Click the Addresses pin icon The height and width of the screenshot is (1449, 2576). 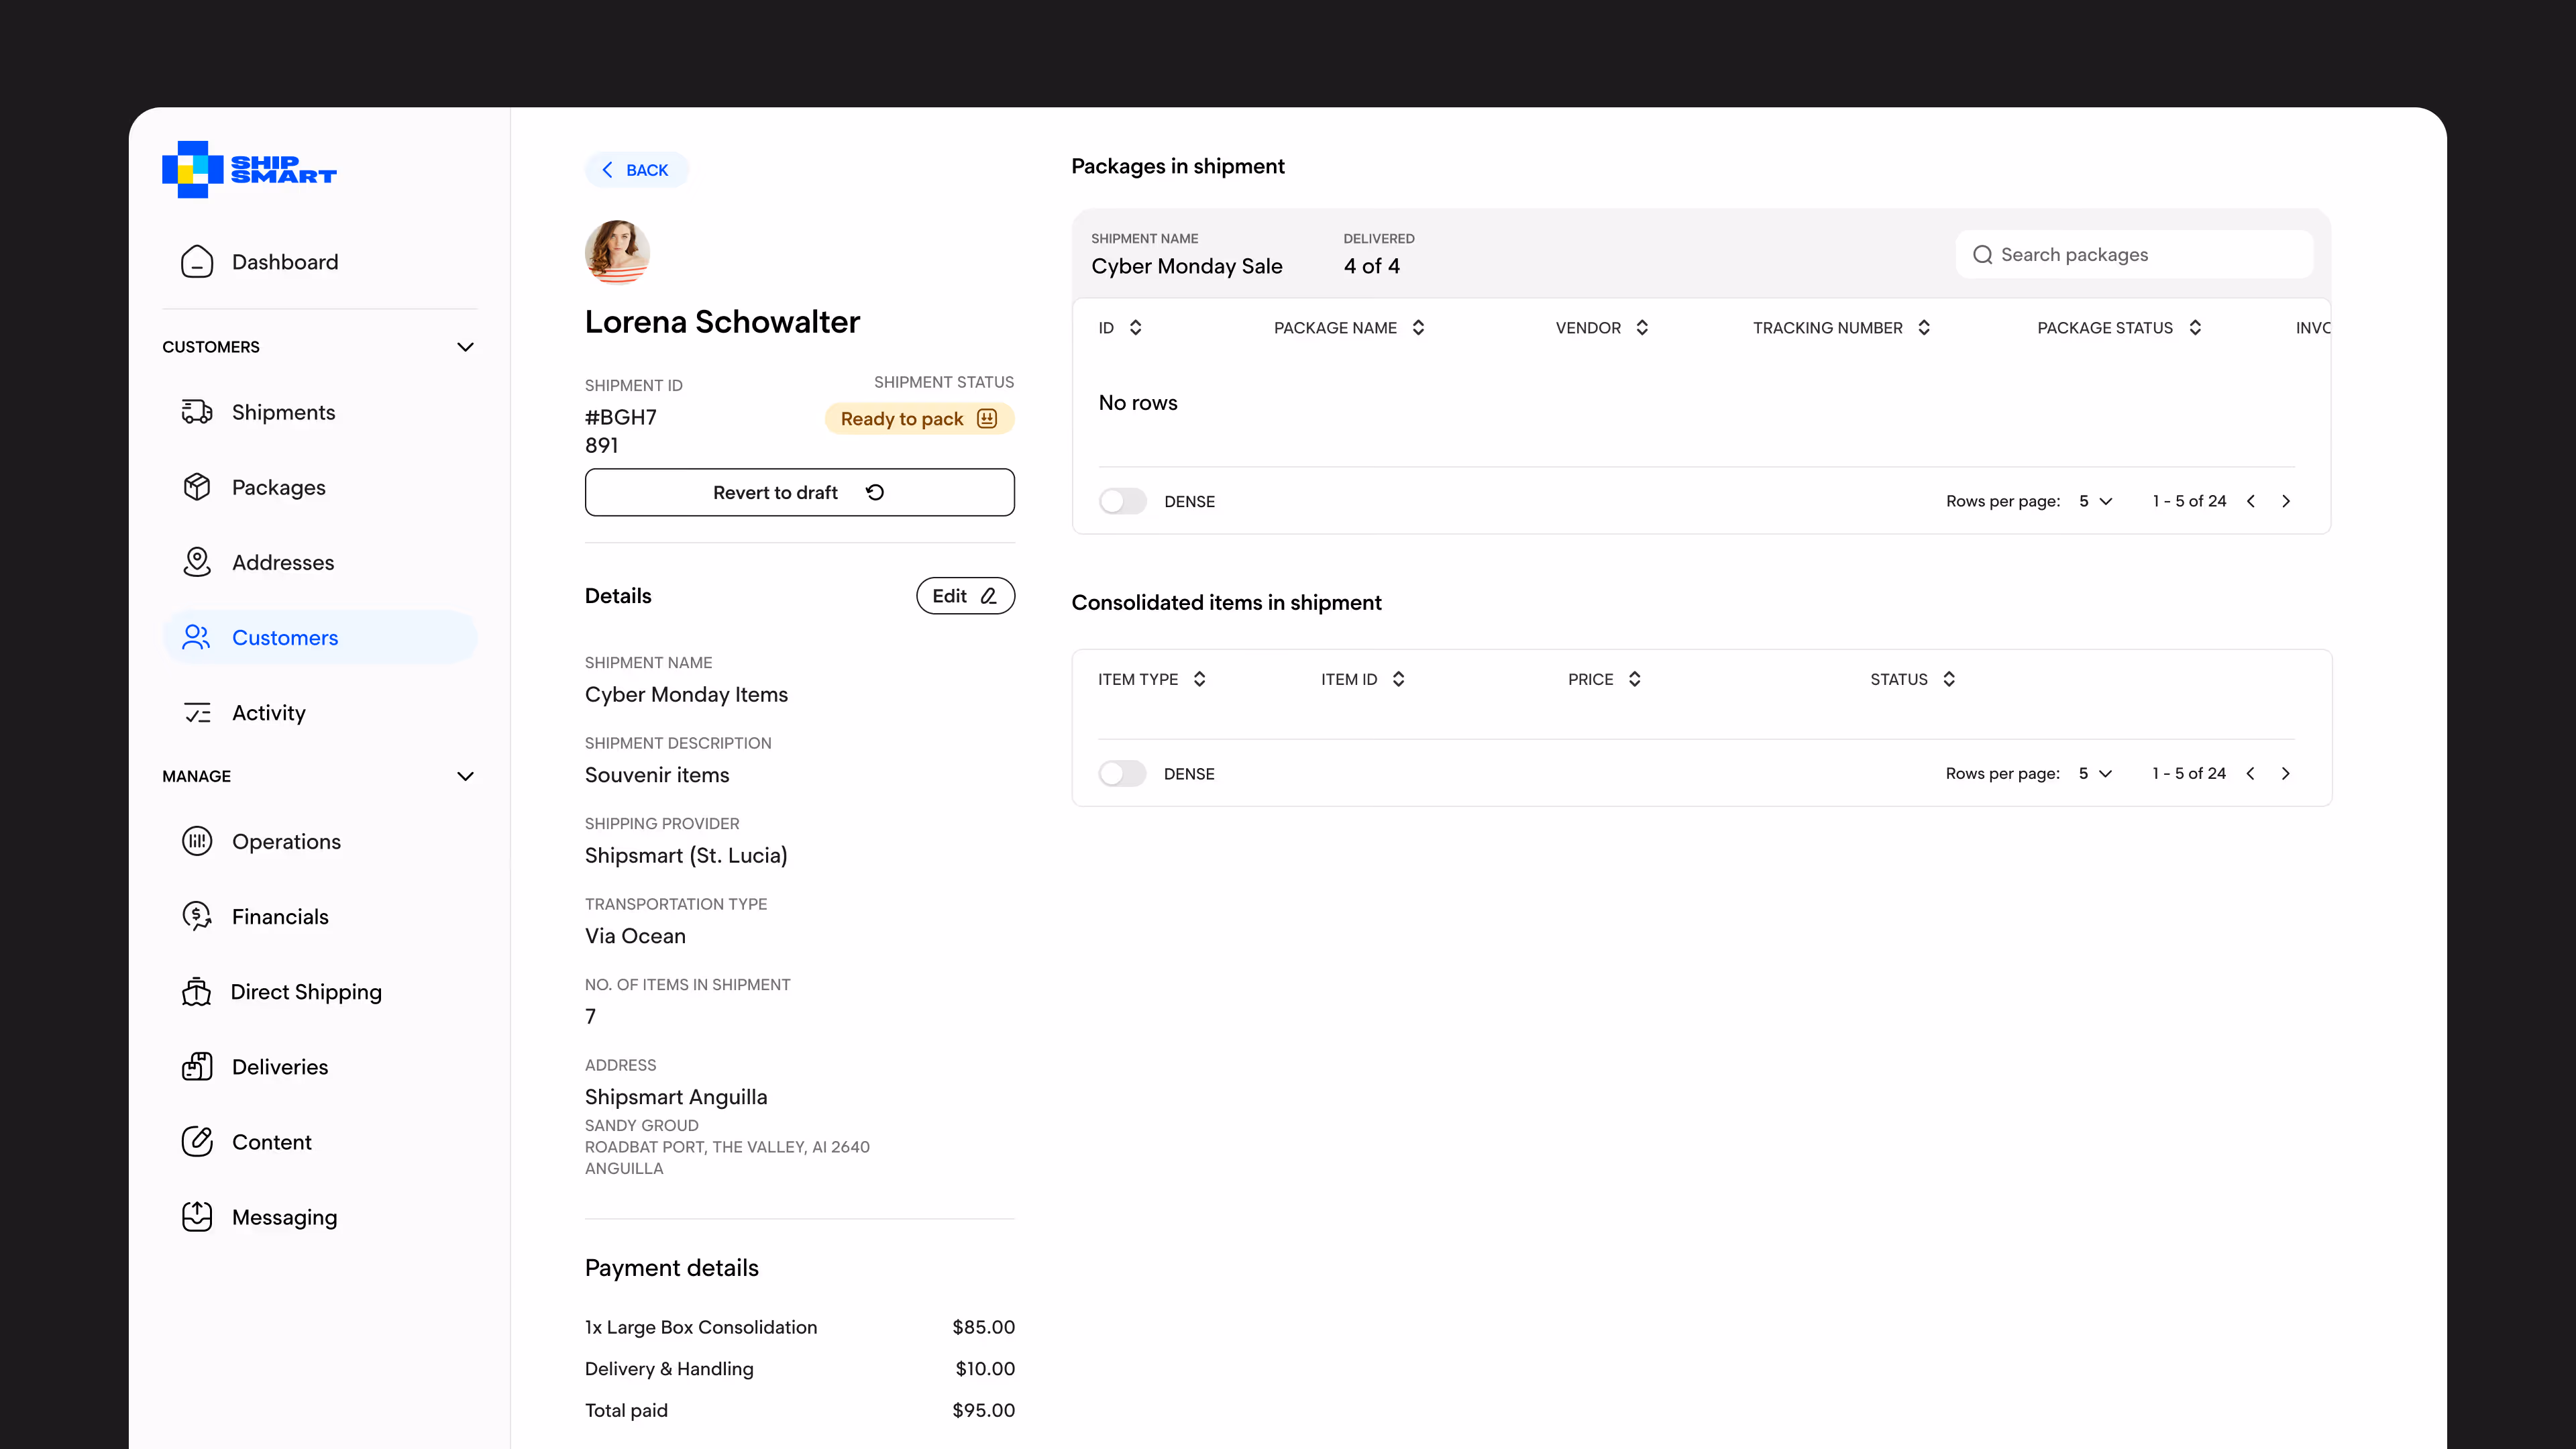pyautogui.click(x=197, y=562)
